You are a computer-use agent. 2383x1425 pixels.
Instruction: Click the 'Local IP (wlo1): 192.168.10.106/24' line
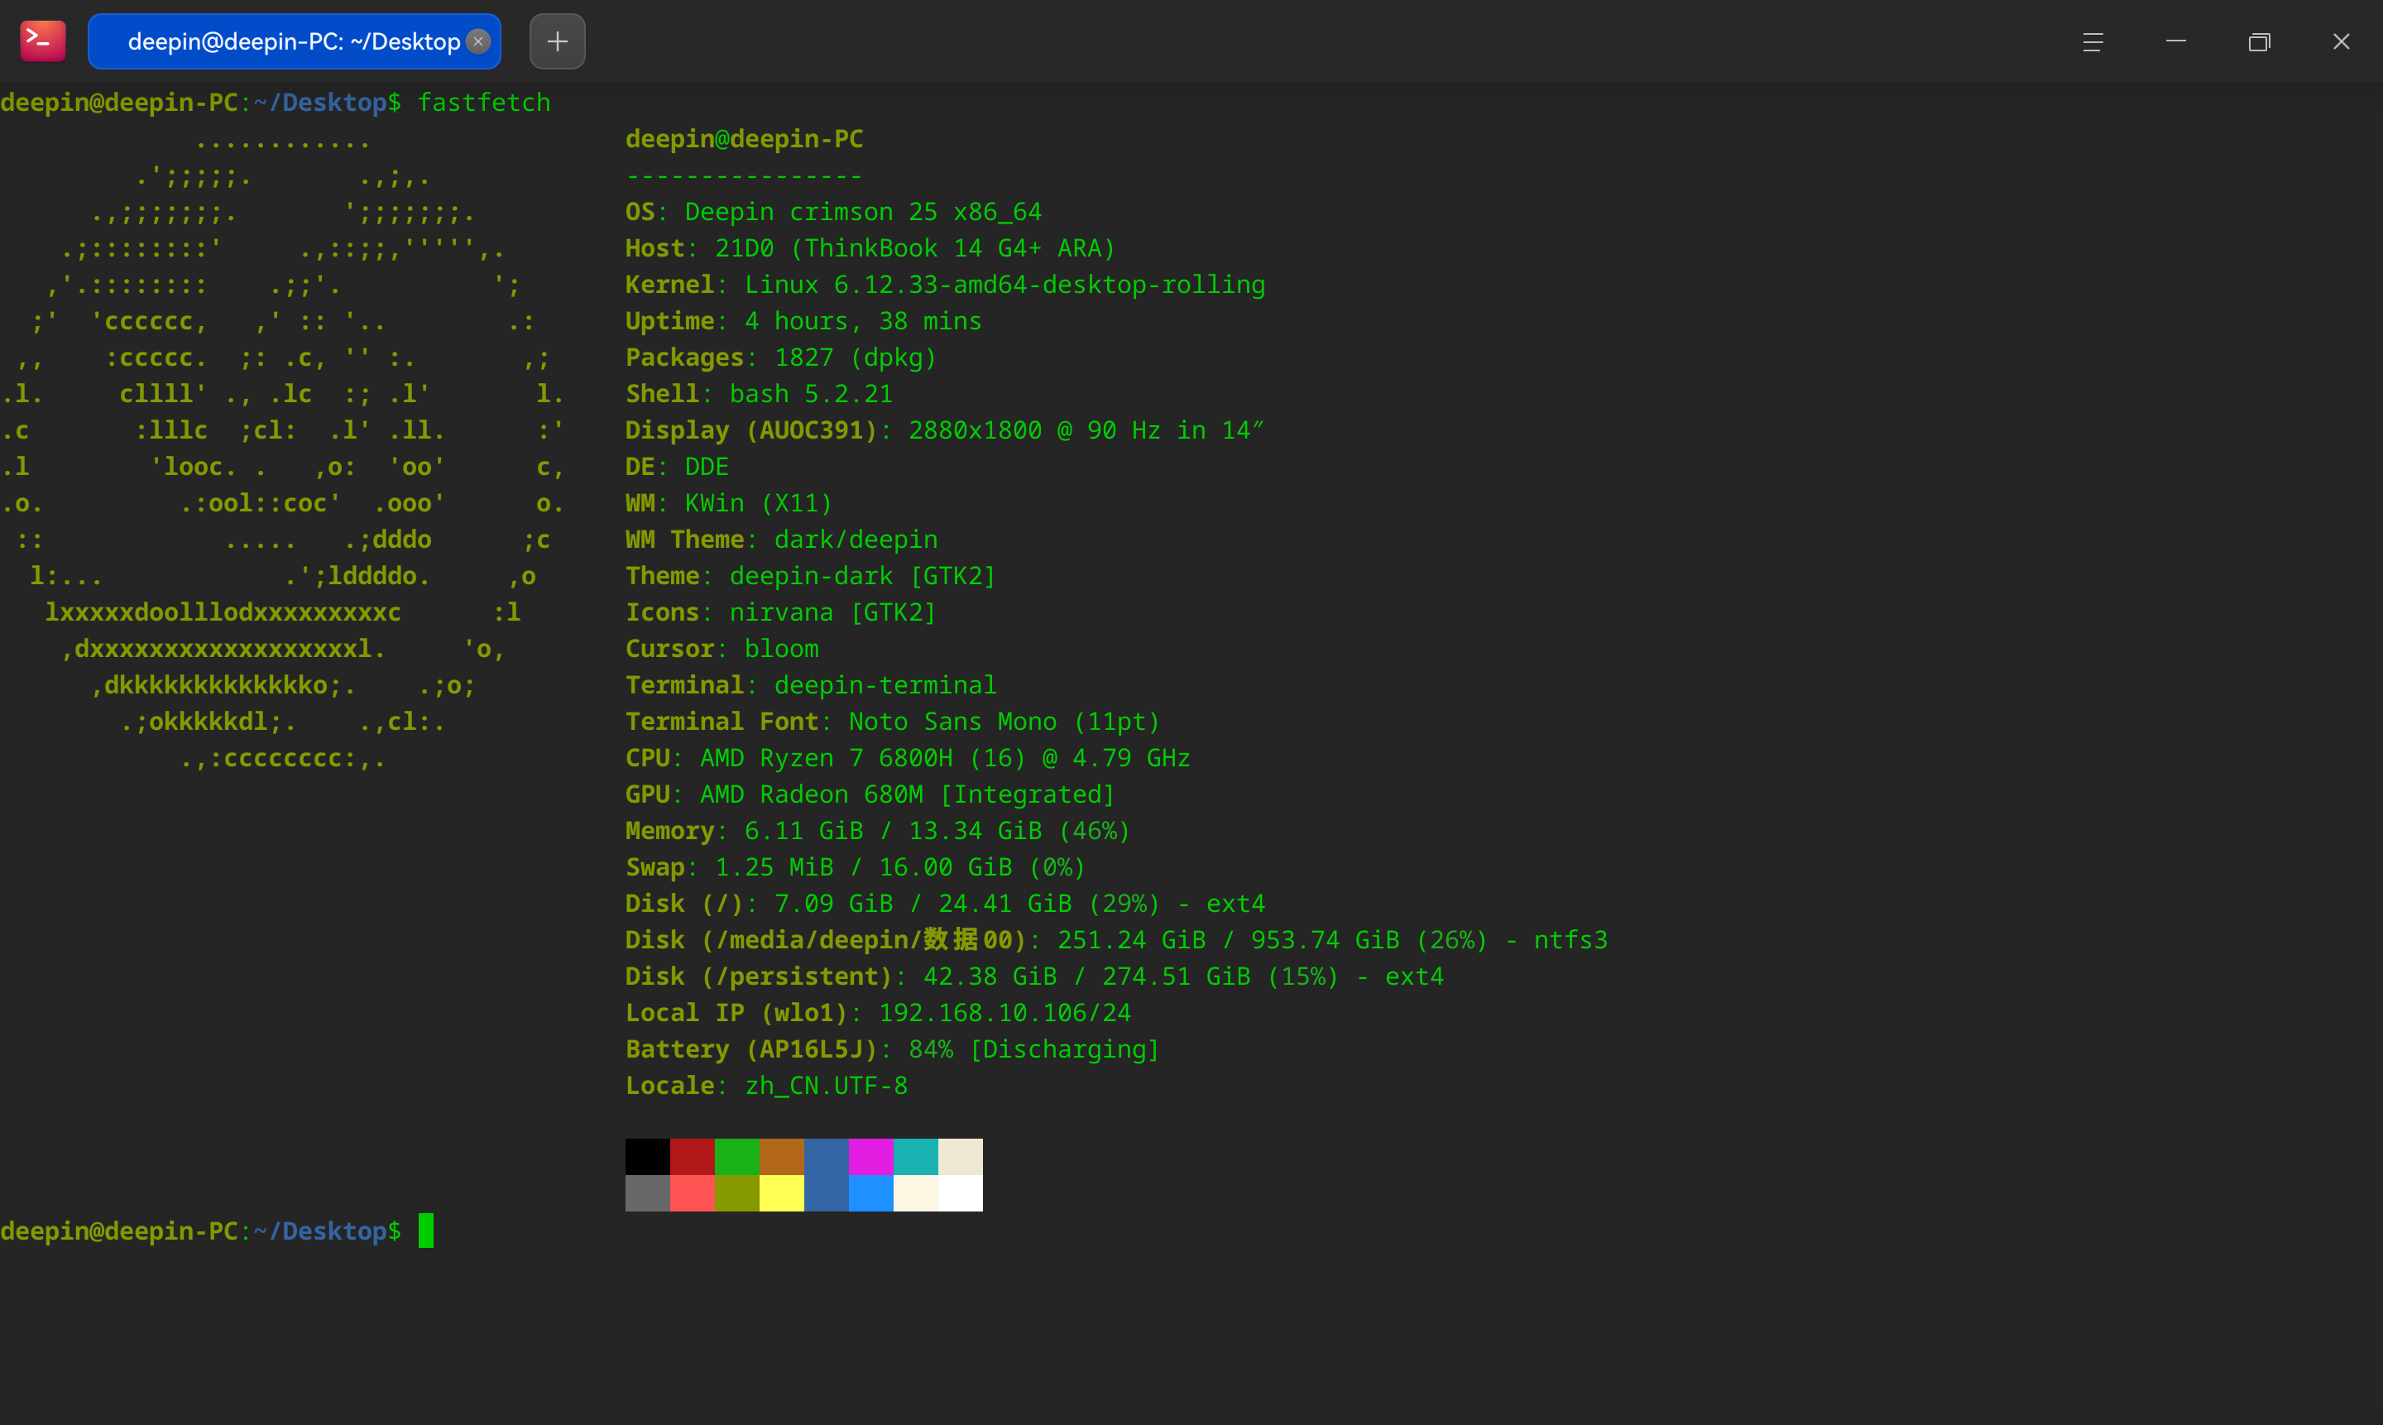pyautogui.click(x=879, y=1014)
